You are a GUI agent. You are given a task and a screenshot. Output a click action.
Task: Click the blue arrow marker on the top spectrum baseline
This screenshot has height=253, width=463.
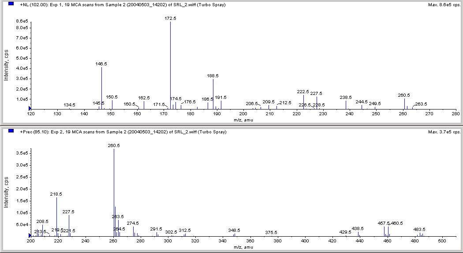[30, 109]
